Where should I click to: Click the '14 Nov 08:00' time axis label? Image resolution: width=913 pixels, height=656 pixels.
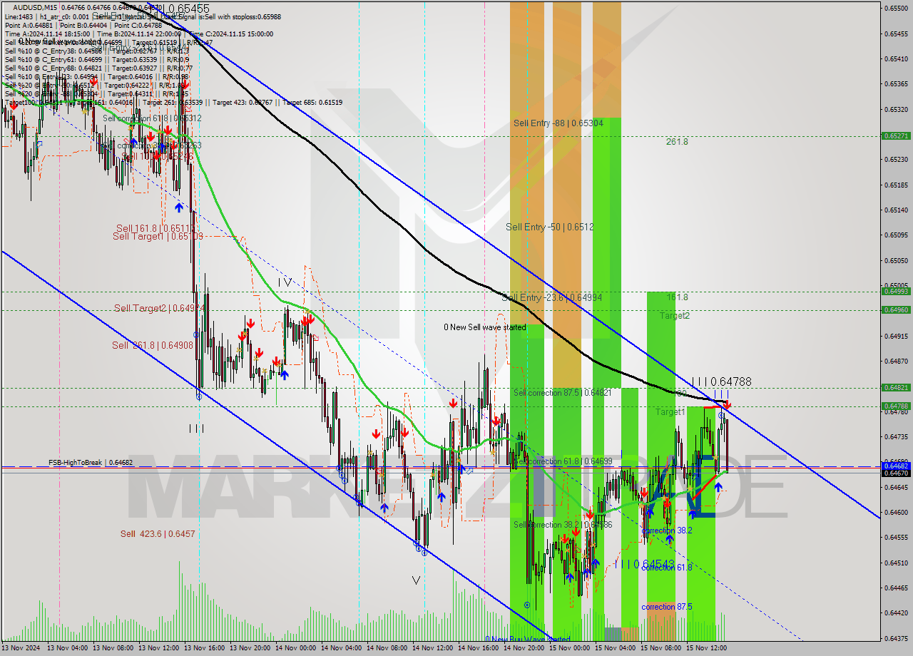click(x=386, y=648)
